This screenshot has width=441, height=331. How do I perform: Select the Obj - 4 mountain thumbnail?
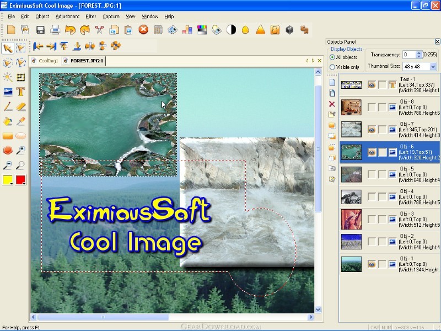(x=351, y=197)
